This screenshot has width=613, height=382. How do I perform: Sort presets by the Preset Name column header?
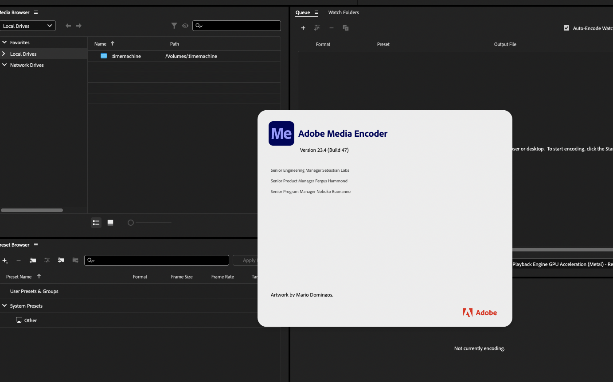tap(19, 277)
